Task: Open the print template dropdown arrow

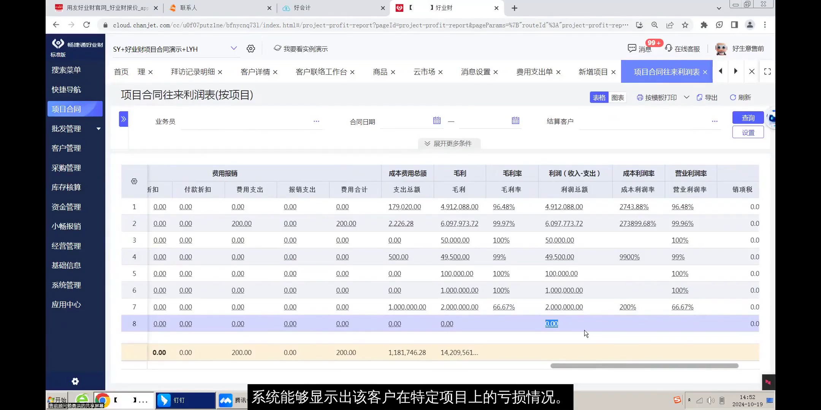Action: (x=687, y=97)
